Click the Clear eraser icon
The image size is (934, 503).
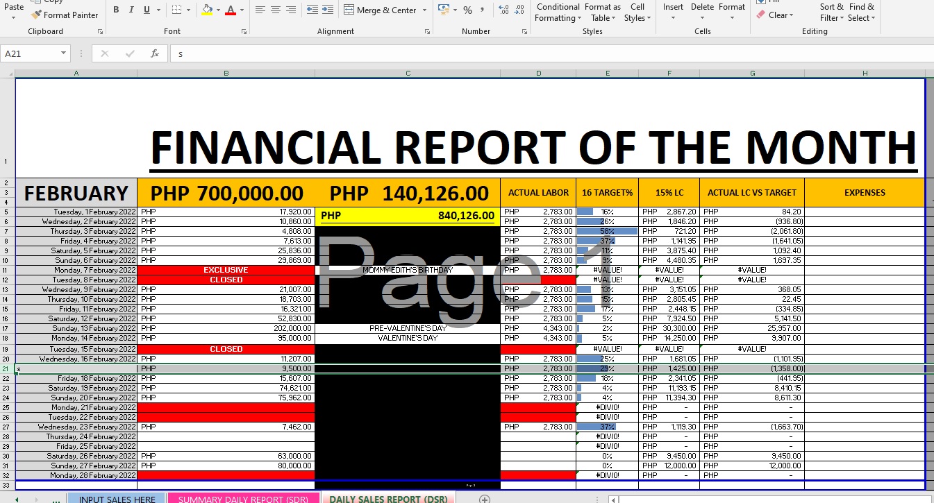coord(761,15)
